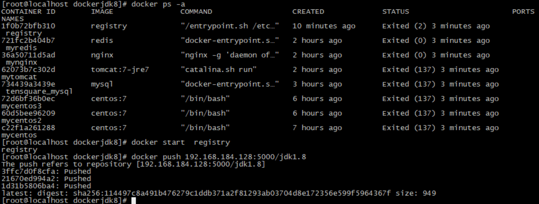This screenshot has height=204, width=539.
Task: Click the CREATED column header
Action: 308,12
